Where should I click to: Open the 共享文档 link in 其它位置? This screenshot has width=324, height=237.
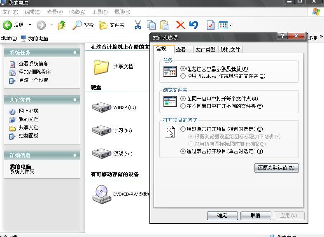(28, 128)
